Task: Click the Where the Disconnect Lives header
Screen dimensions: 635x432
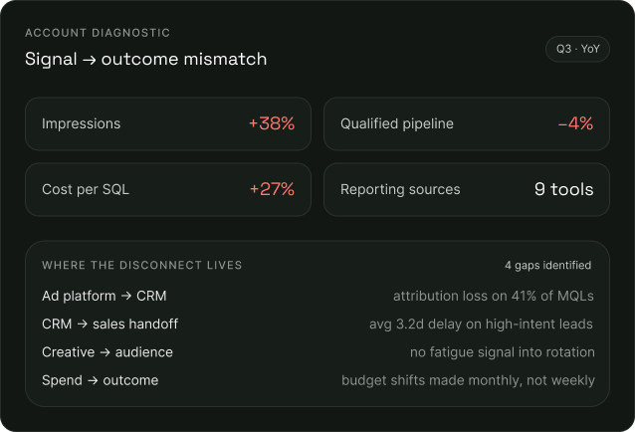Action: 141,265
